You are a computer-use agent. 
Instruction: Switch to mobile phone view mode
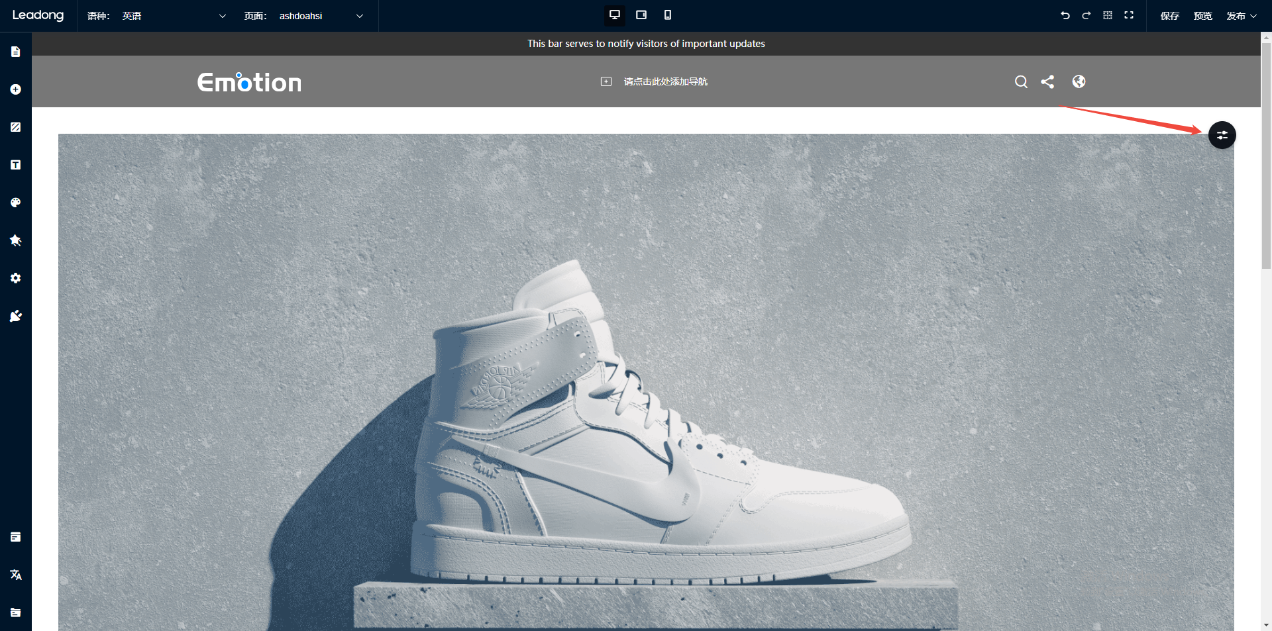668,15
